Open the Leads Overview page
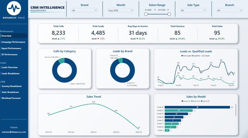 point(10,67)
